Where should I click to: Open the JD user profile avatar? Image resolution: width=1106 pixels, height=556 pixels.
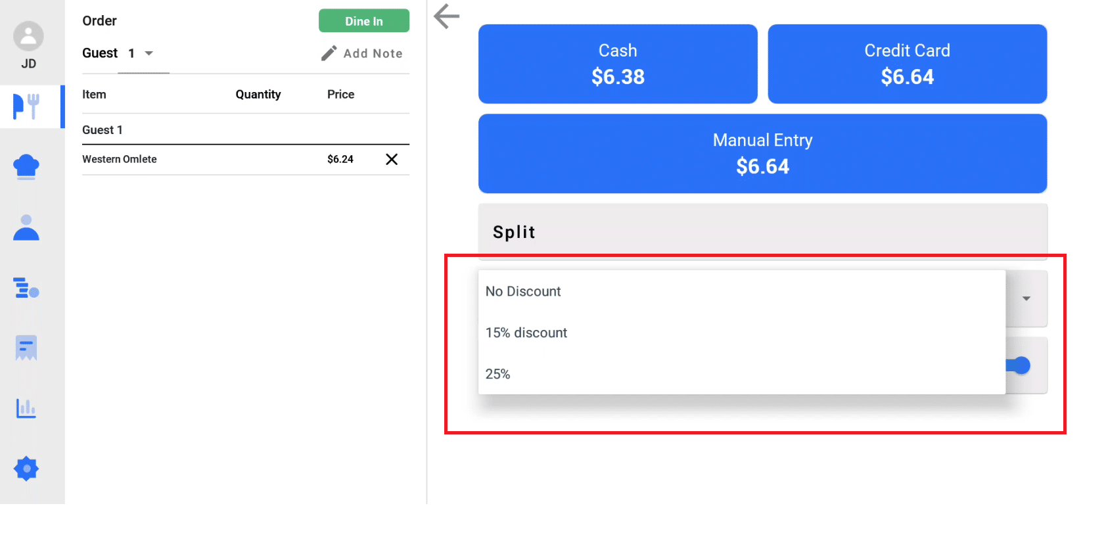click(28, 36)
